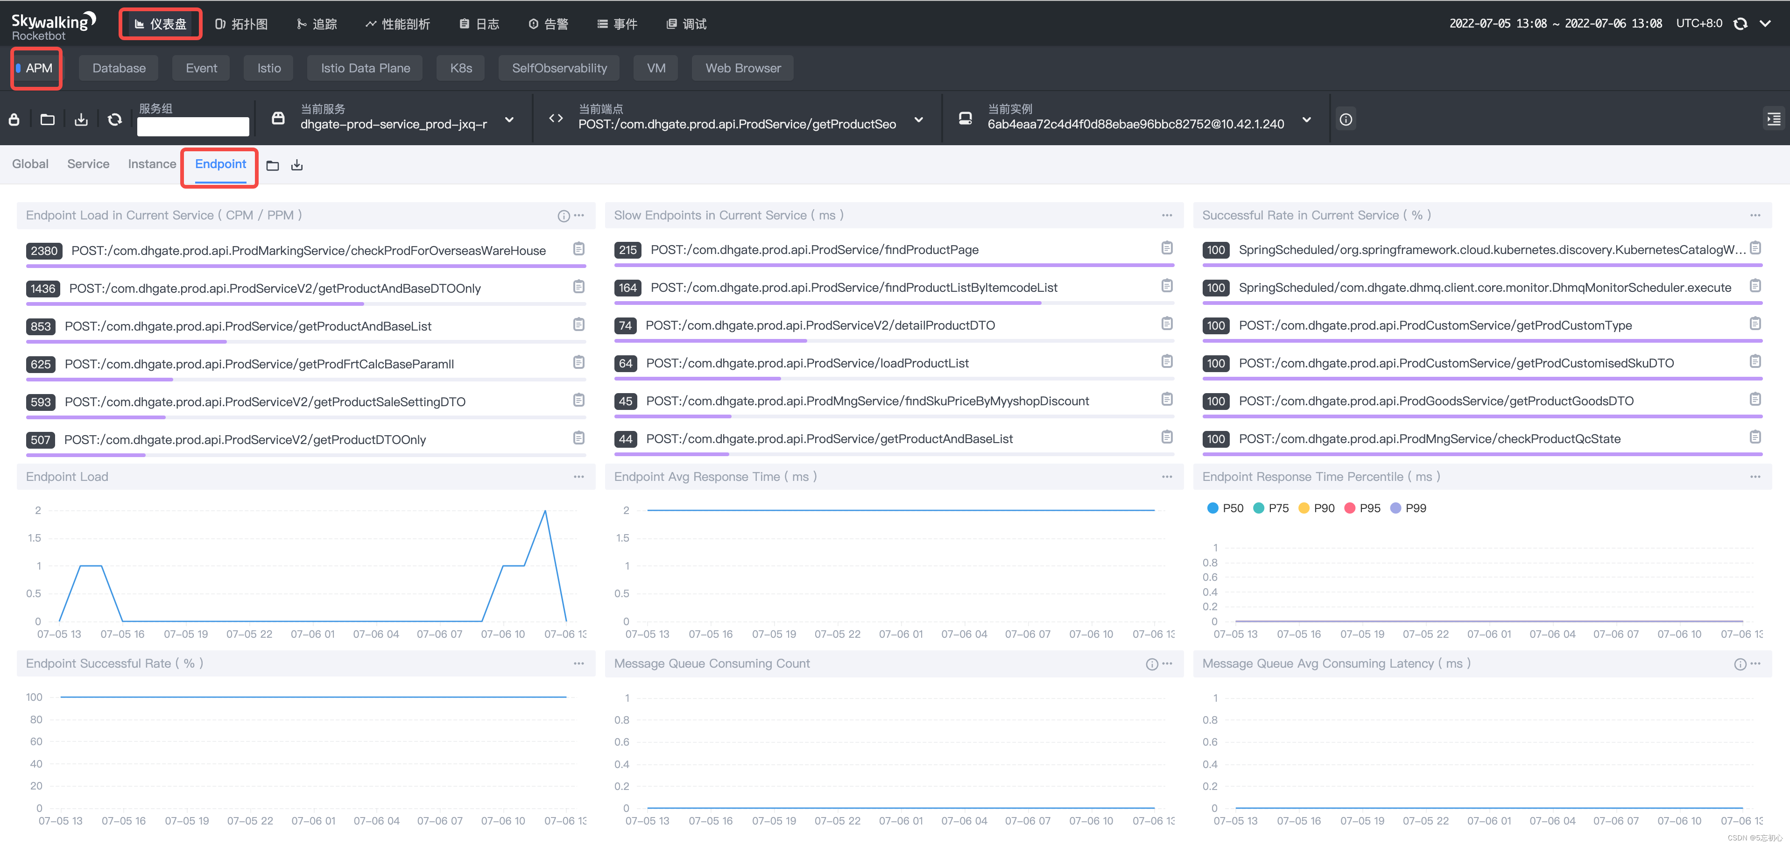This screenshot has width=1790, height=846.
Task: Open more options for Endpoint Response Time Percentile
Action: (x=1755, y=477)
